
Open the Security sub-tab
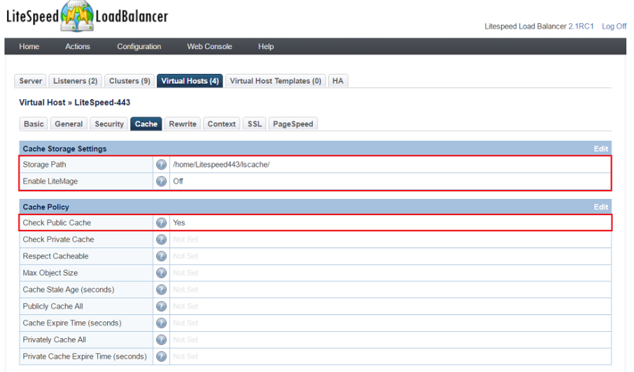pyautogui.click(x=109, y=124)
